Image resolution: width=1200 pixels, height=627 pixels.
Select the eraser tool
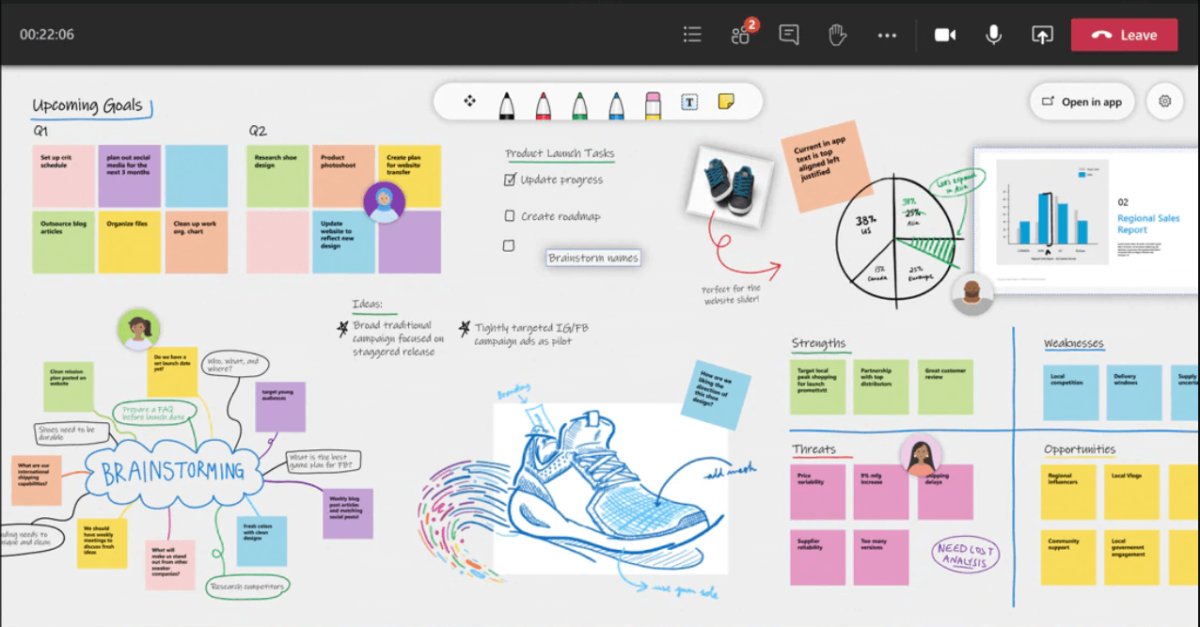tap(653, 101)
